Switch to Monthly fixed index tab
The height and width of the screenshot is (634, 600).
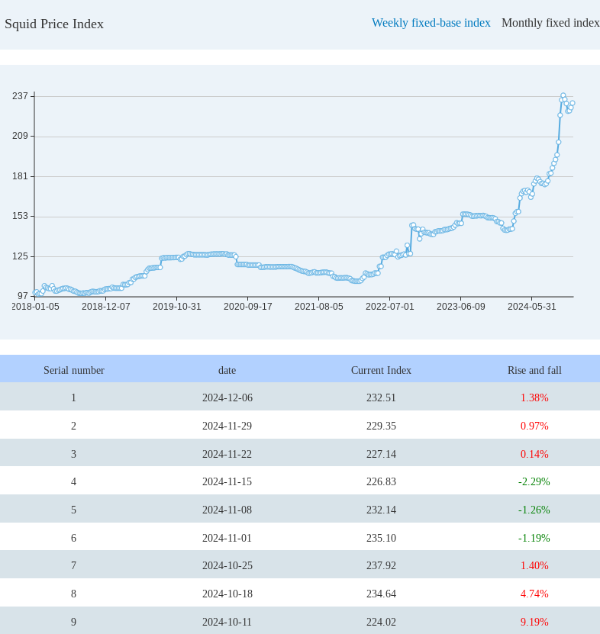tap(550, 23)
